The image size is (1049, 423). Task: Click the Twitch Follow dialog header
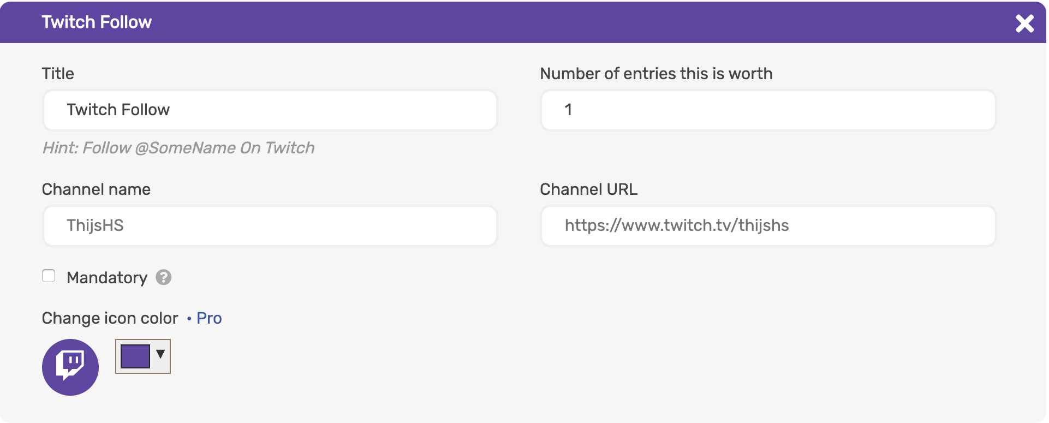coord(96,22)
